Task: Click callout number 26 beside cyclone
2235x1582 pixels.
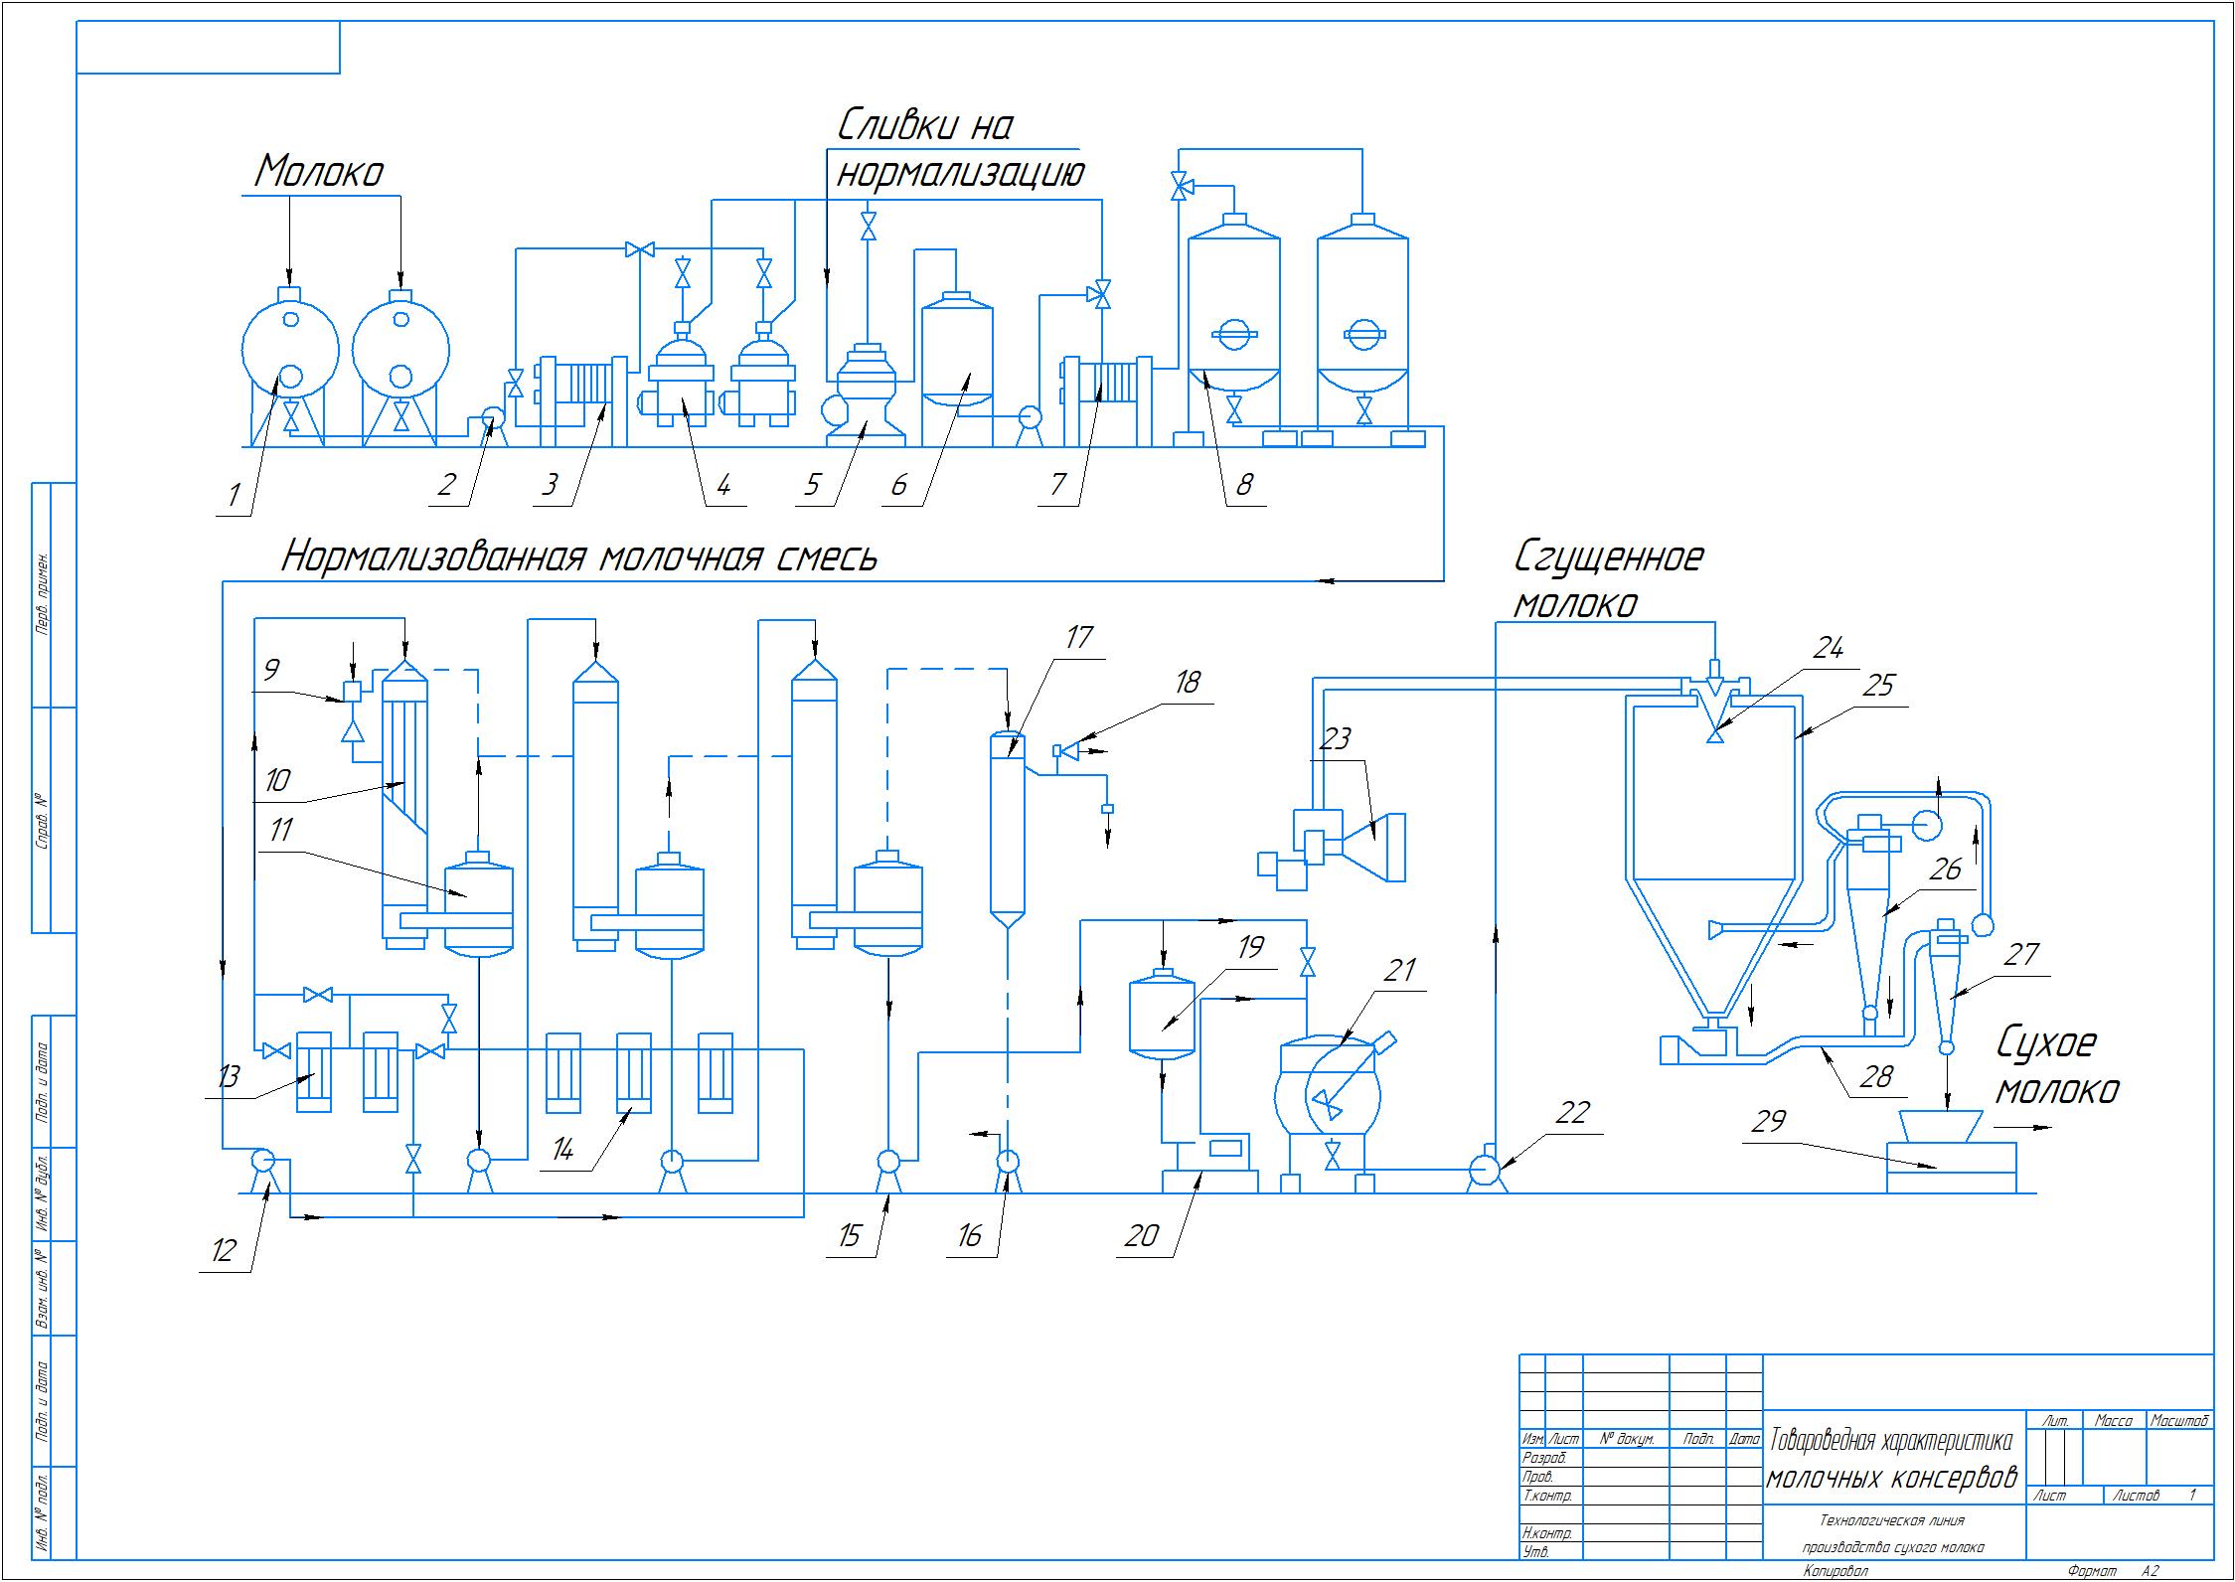Action: (1946, 870)
